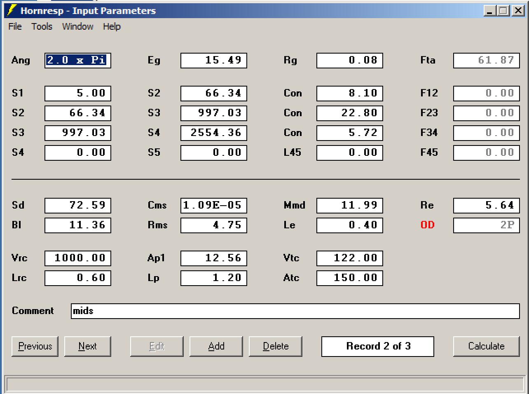This screenshot has width=529, height=394.
Task: Click the Cms label
Action: click(x=157, y=205)
